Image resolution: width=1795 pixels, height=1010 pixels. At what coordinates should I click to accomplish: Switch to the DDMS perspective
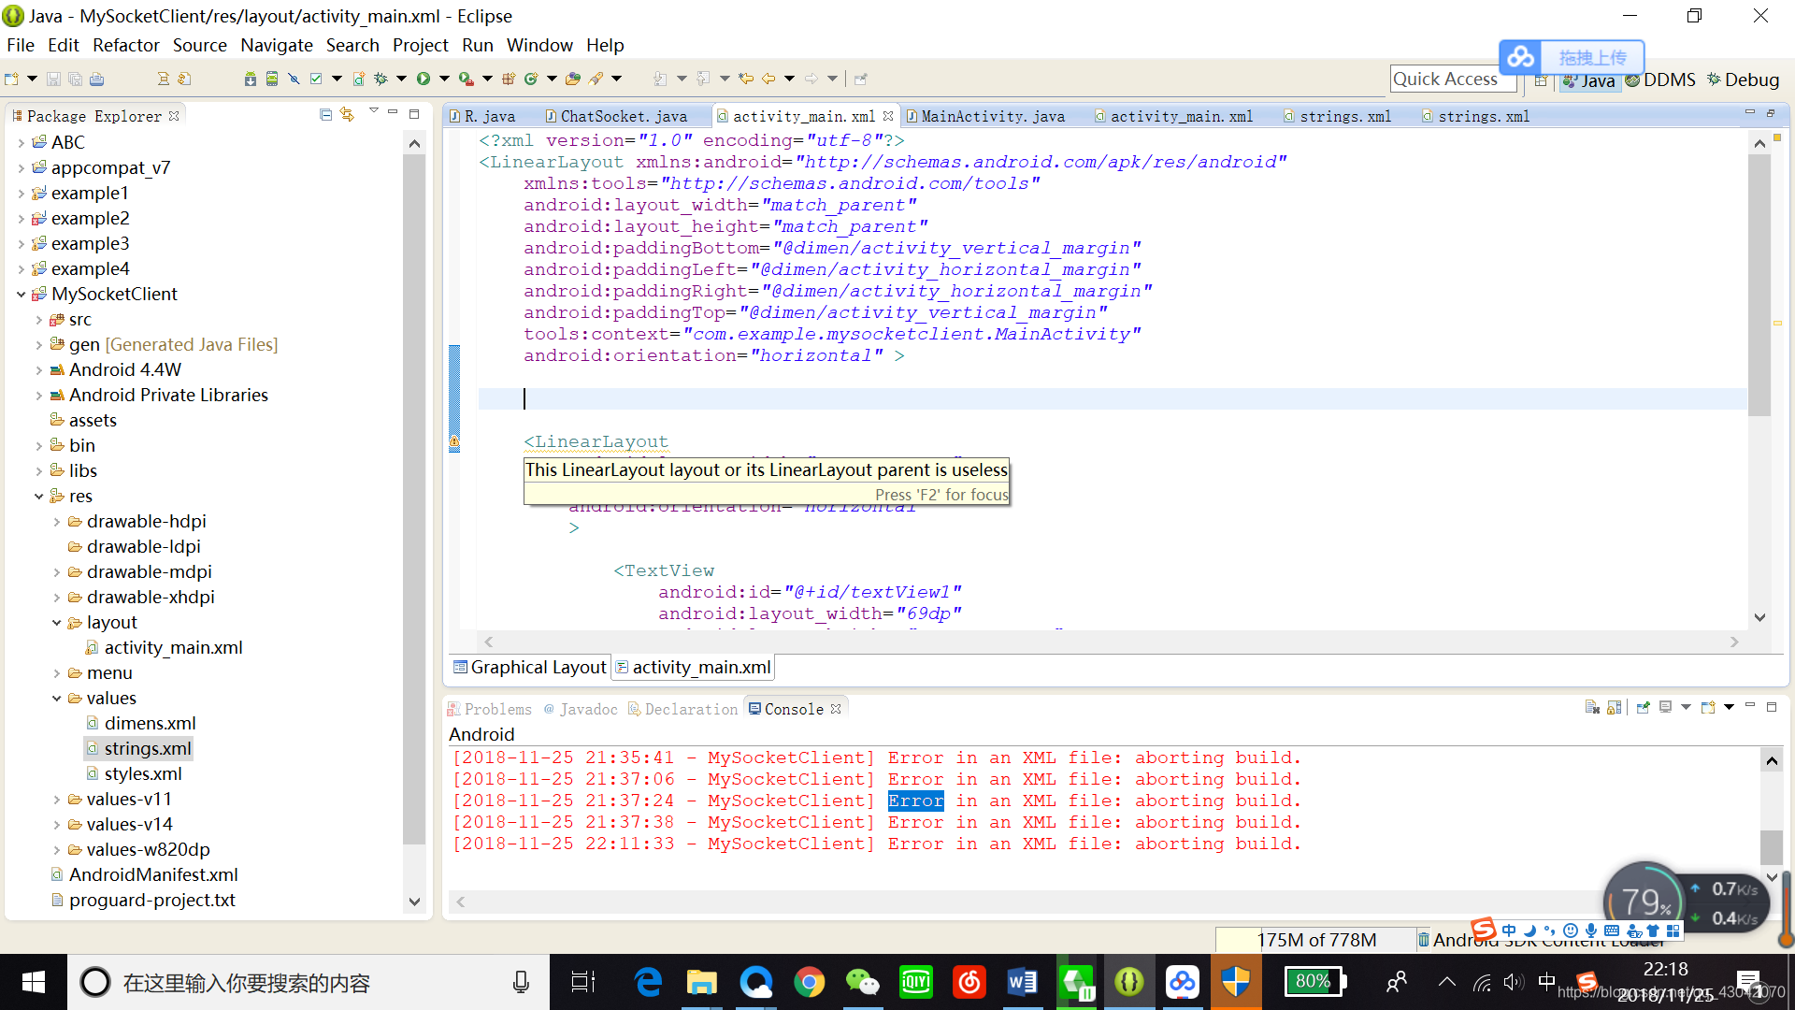(x=1660, y=80)
